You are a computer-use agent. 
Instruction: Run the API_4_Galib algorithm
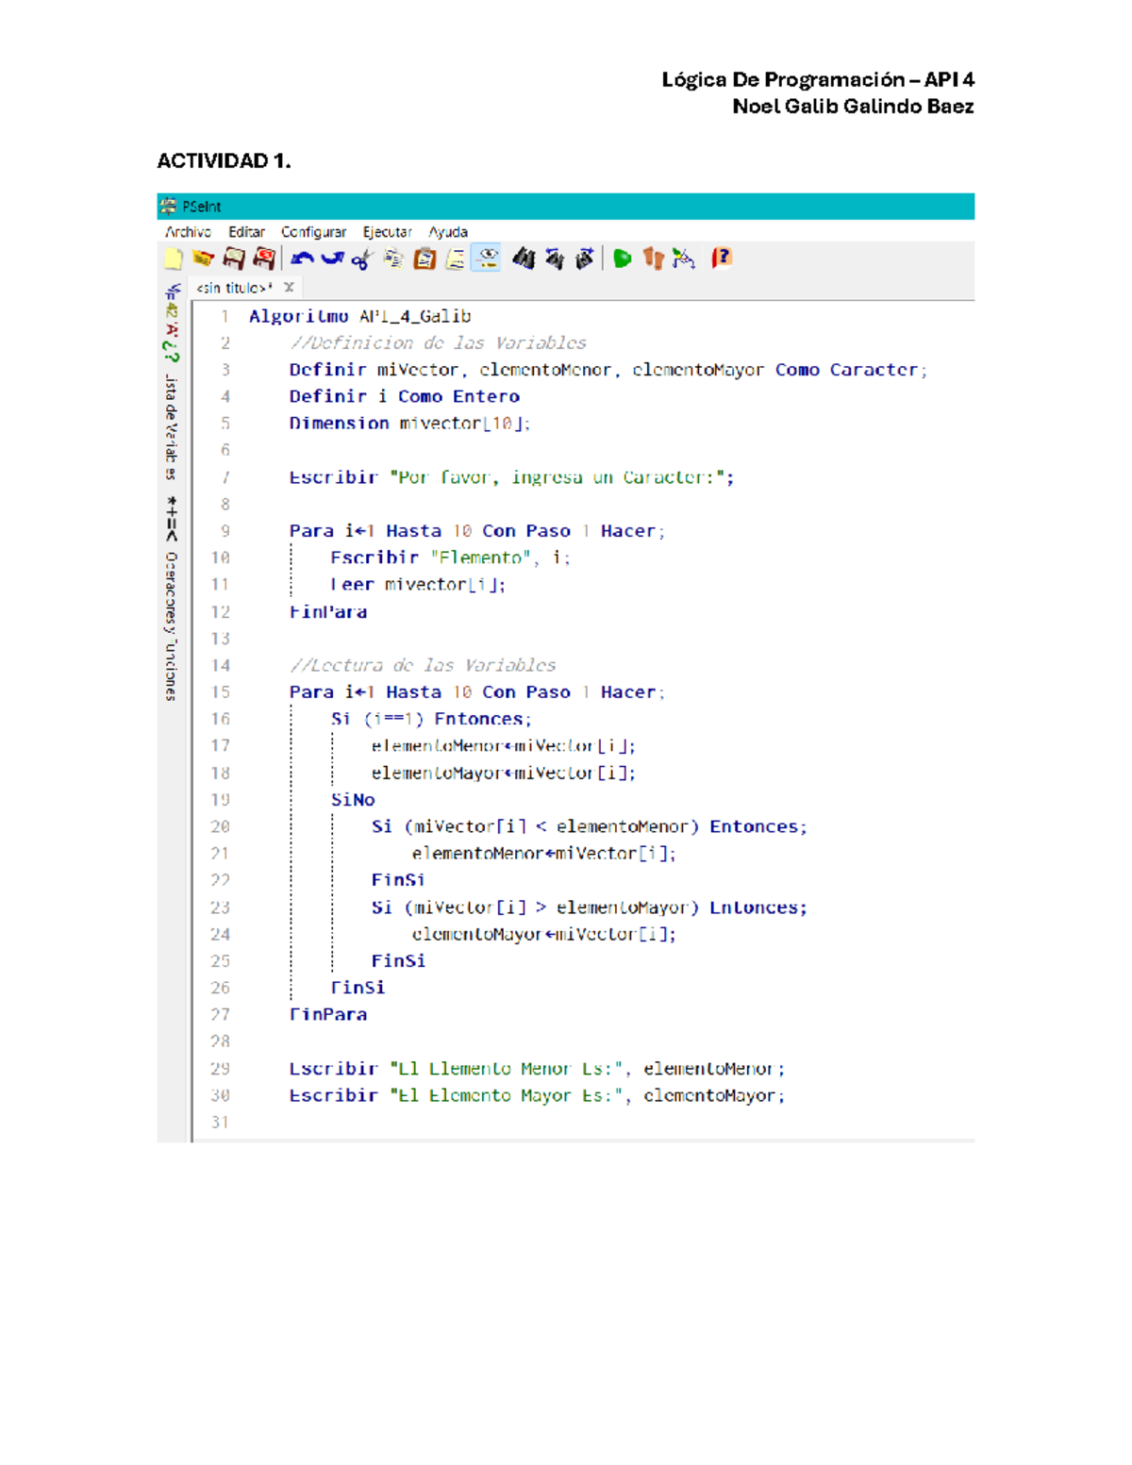(621, 258)
